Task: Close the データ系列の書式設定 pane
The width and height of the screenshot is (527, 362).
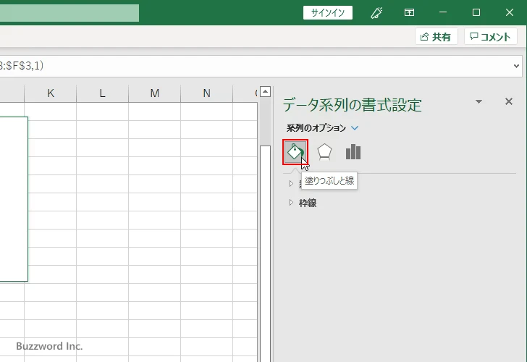Action: (509, 101)
